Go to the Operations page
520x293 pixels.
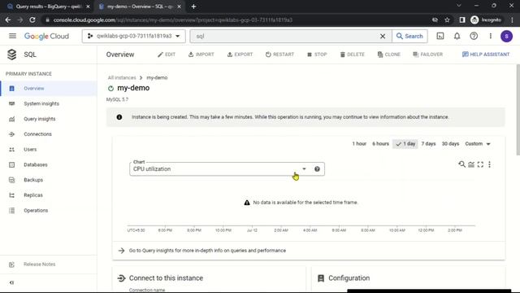pyautogui.click(x=49, y=211)
